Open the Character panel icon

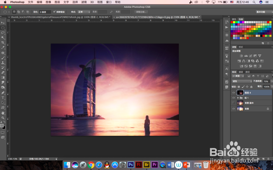tap(227, 69)
